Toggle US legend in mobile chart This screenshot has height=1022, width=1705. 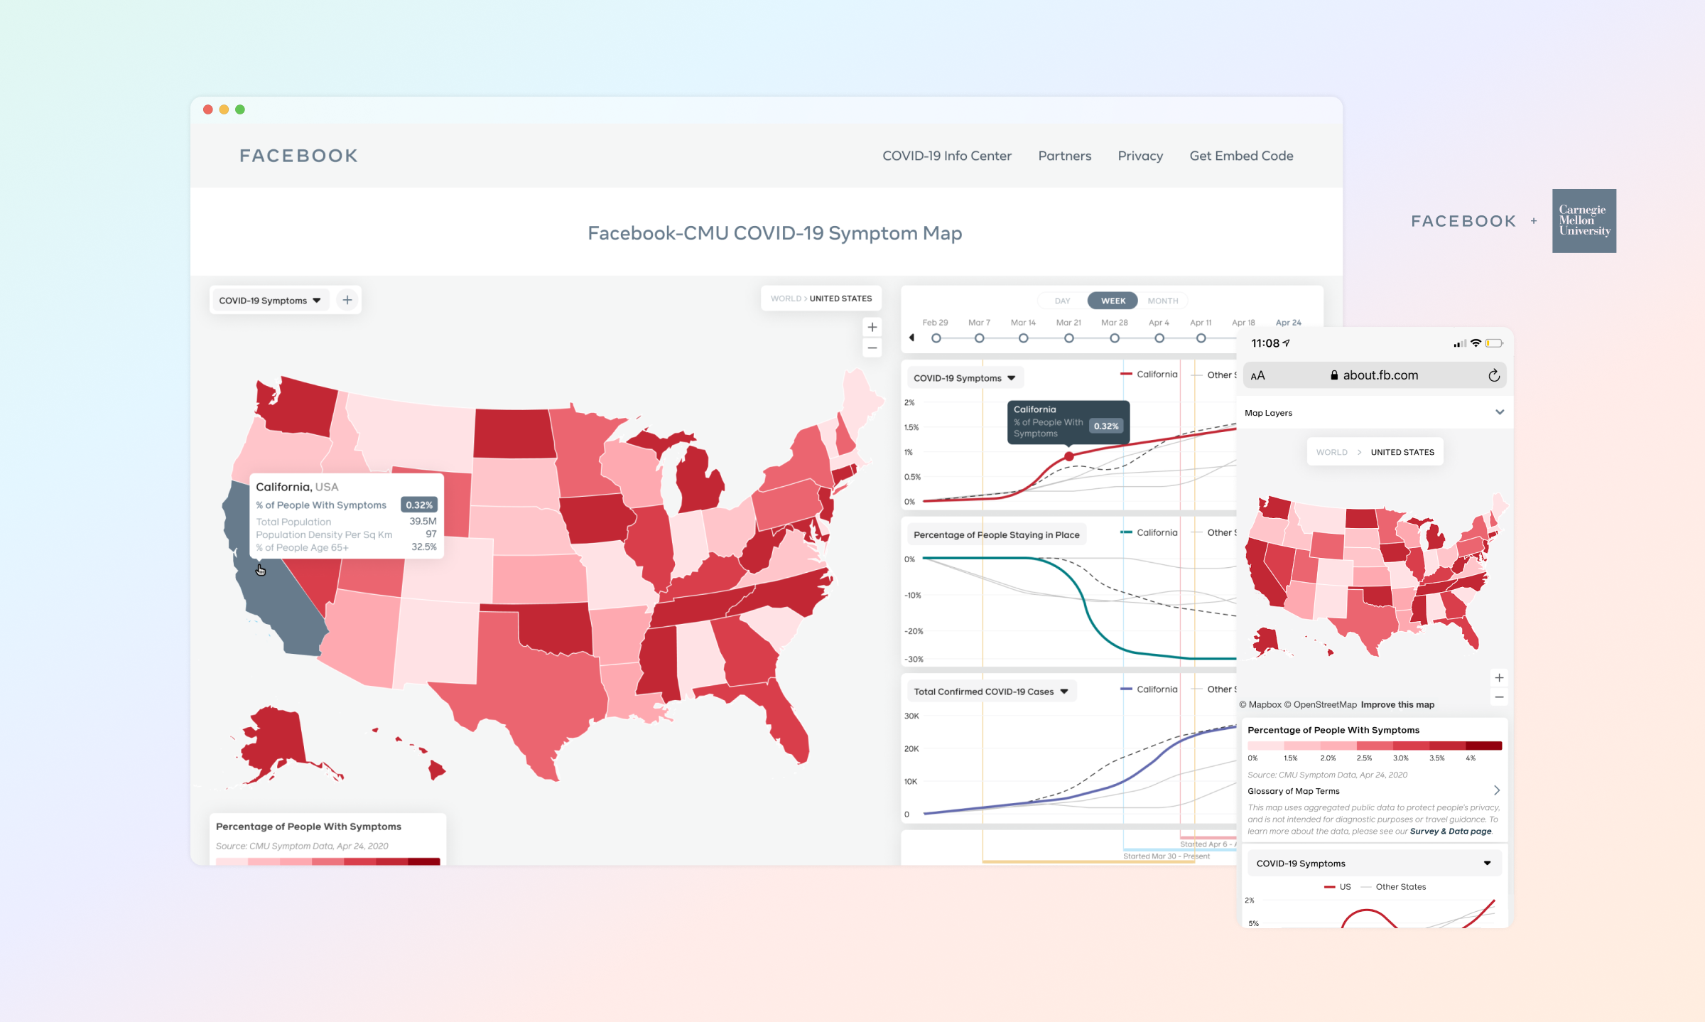pos(1338,886)
